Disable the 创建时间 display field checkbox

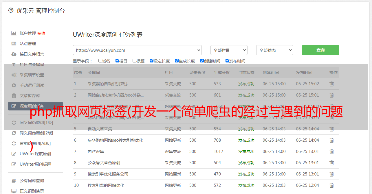coord(202,61)
